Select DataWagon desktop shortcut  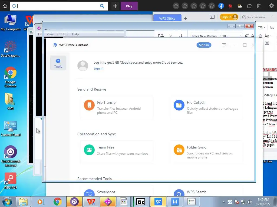(11, 49)
